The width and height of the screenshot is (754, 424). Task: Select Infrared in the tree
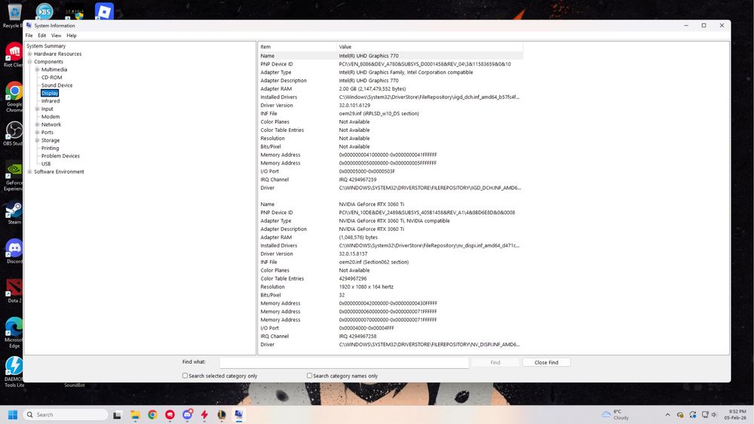[51, 100]
